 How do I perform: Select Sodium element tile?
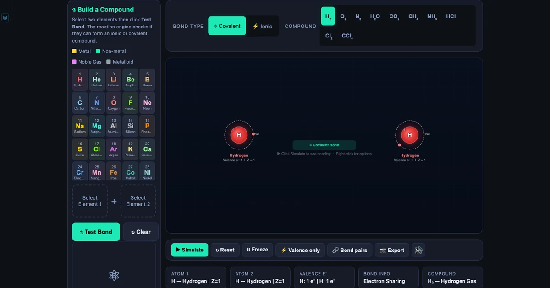(80, 126)
